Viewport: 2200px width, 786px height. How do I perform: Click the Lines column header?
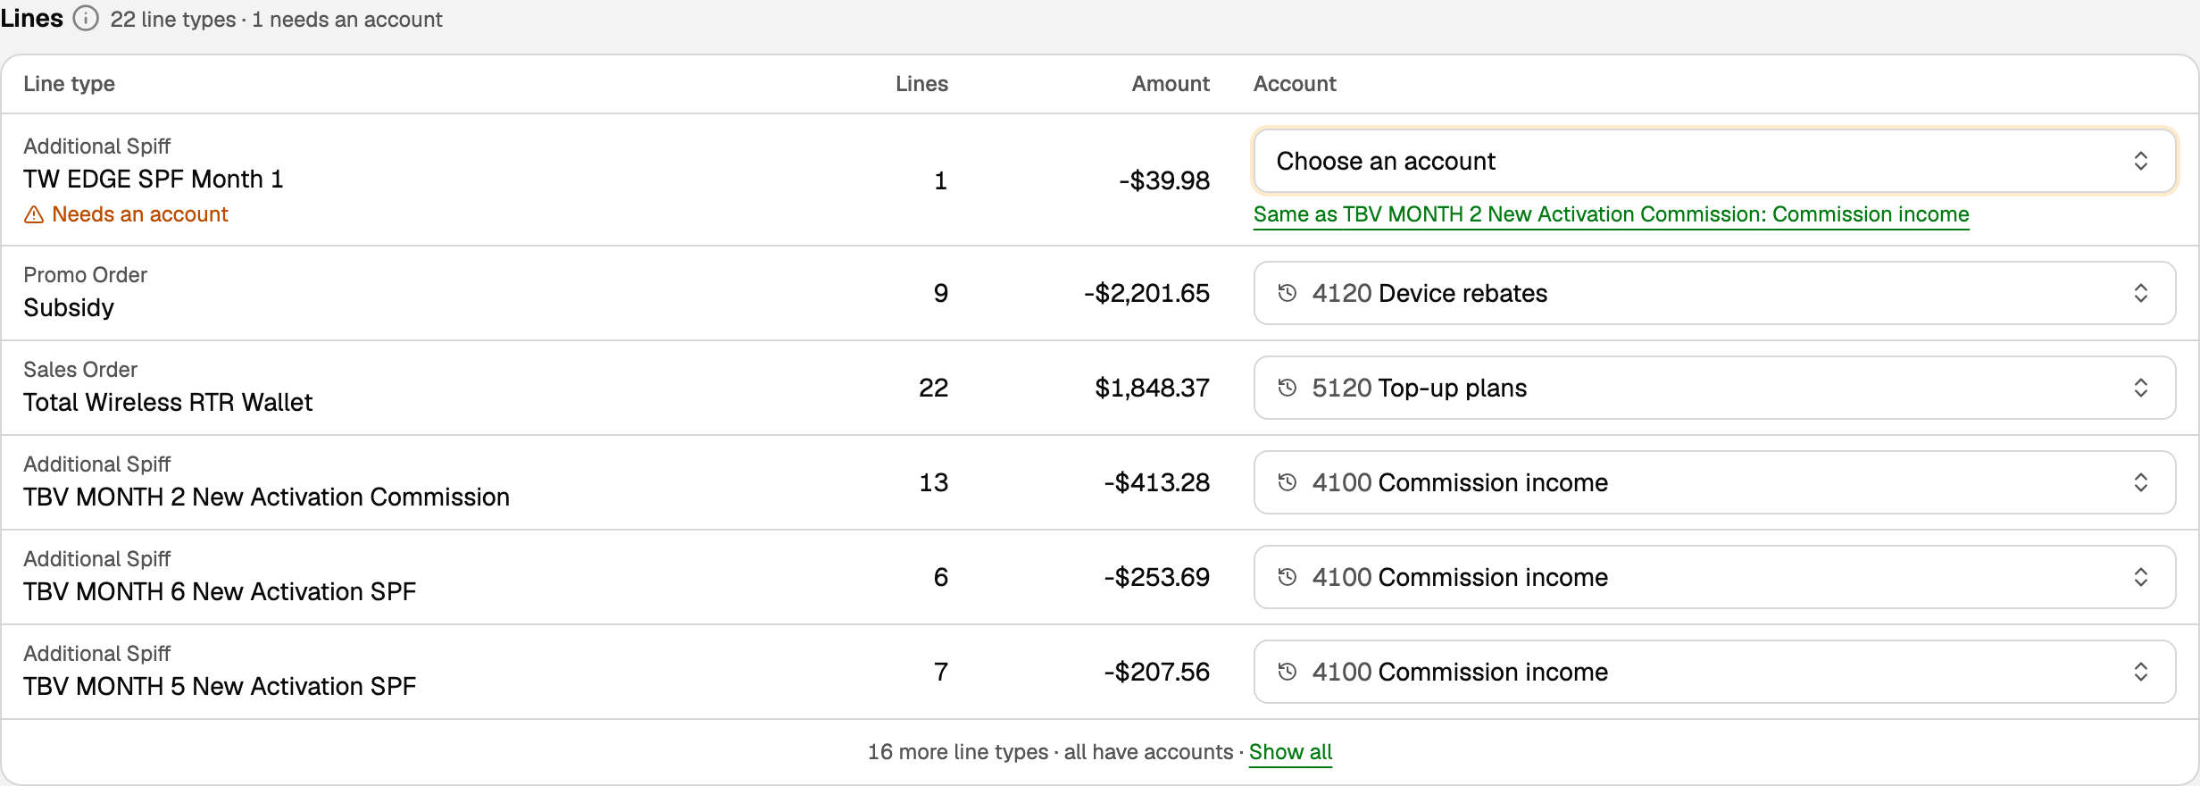[x=921, y=84]
